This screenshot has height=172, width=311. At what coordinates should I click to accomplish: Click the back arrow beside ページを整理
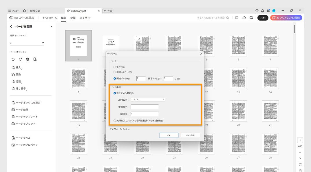tap(11, 26)
